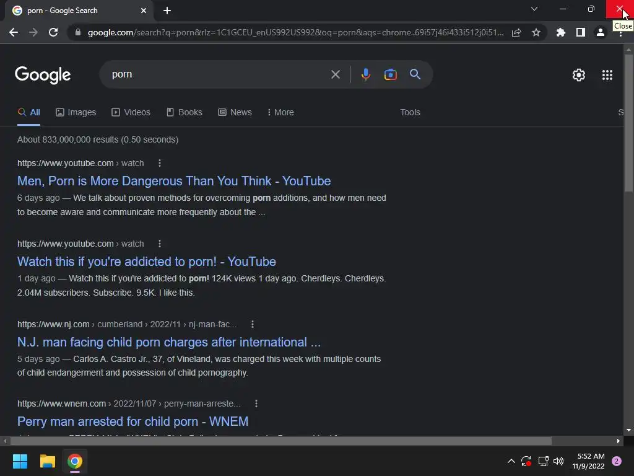Click the vertical scrollbar thumb

click(628, 122)
